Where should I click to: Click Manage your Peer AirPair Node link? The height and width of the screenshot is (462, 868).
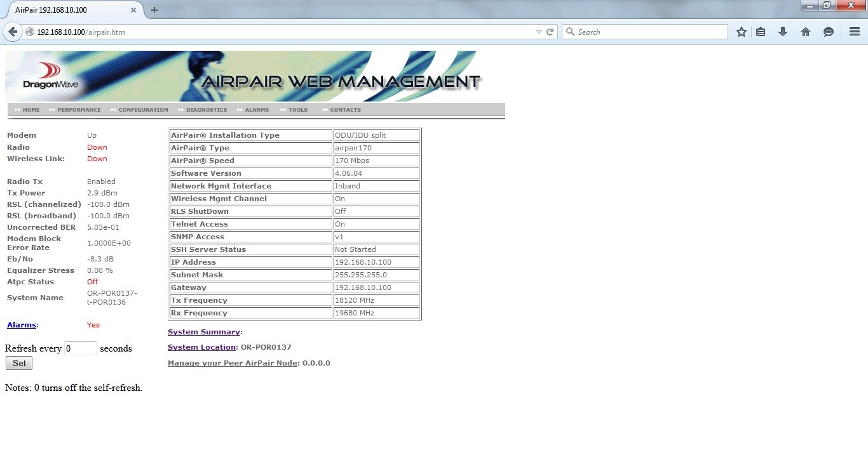click(x=233, y=363)
